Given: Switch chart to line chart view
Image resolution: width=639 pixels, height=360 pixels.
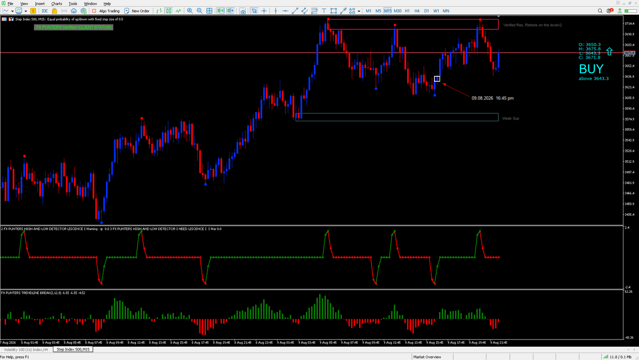Looking at the screenshot, I should 178,11.
